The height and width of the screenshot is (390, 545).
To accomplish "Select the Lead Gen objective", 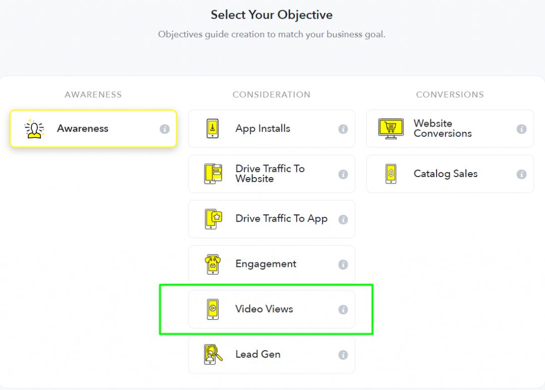I will (x=271, y=355).
